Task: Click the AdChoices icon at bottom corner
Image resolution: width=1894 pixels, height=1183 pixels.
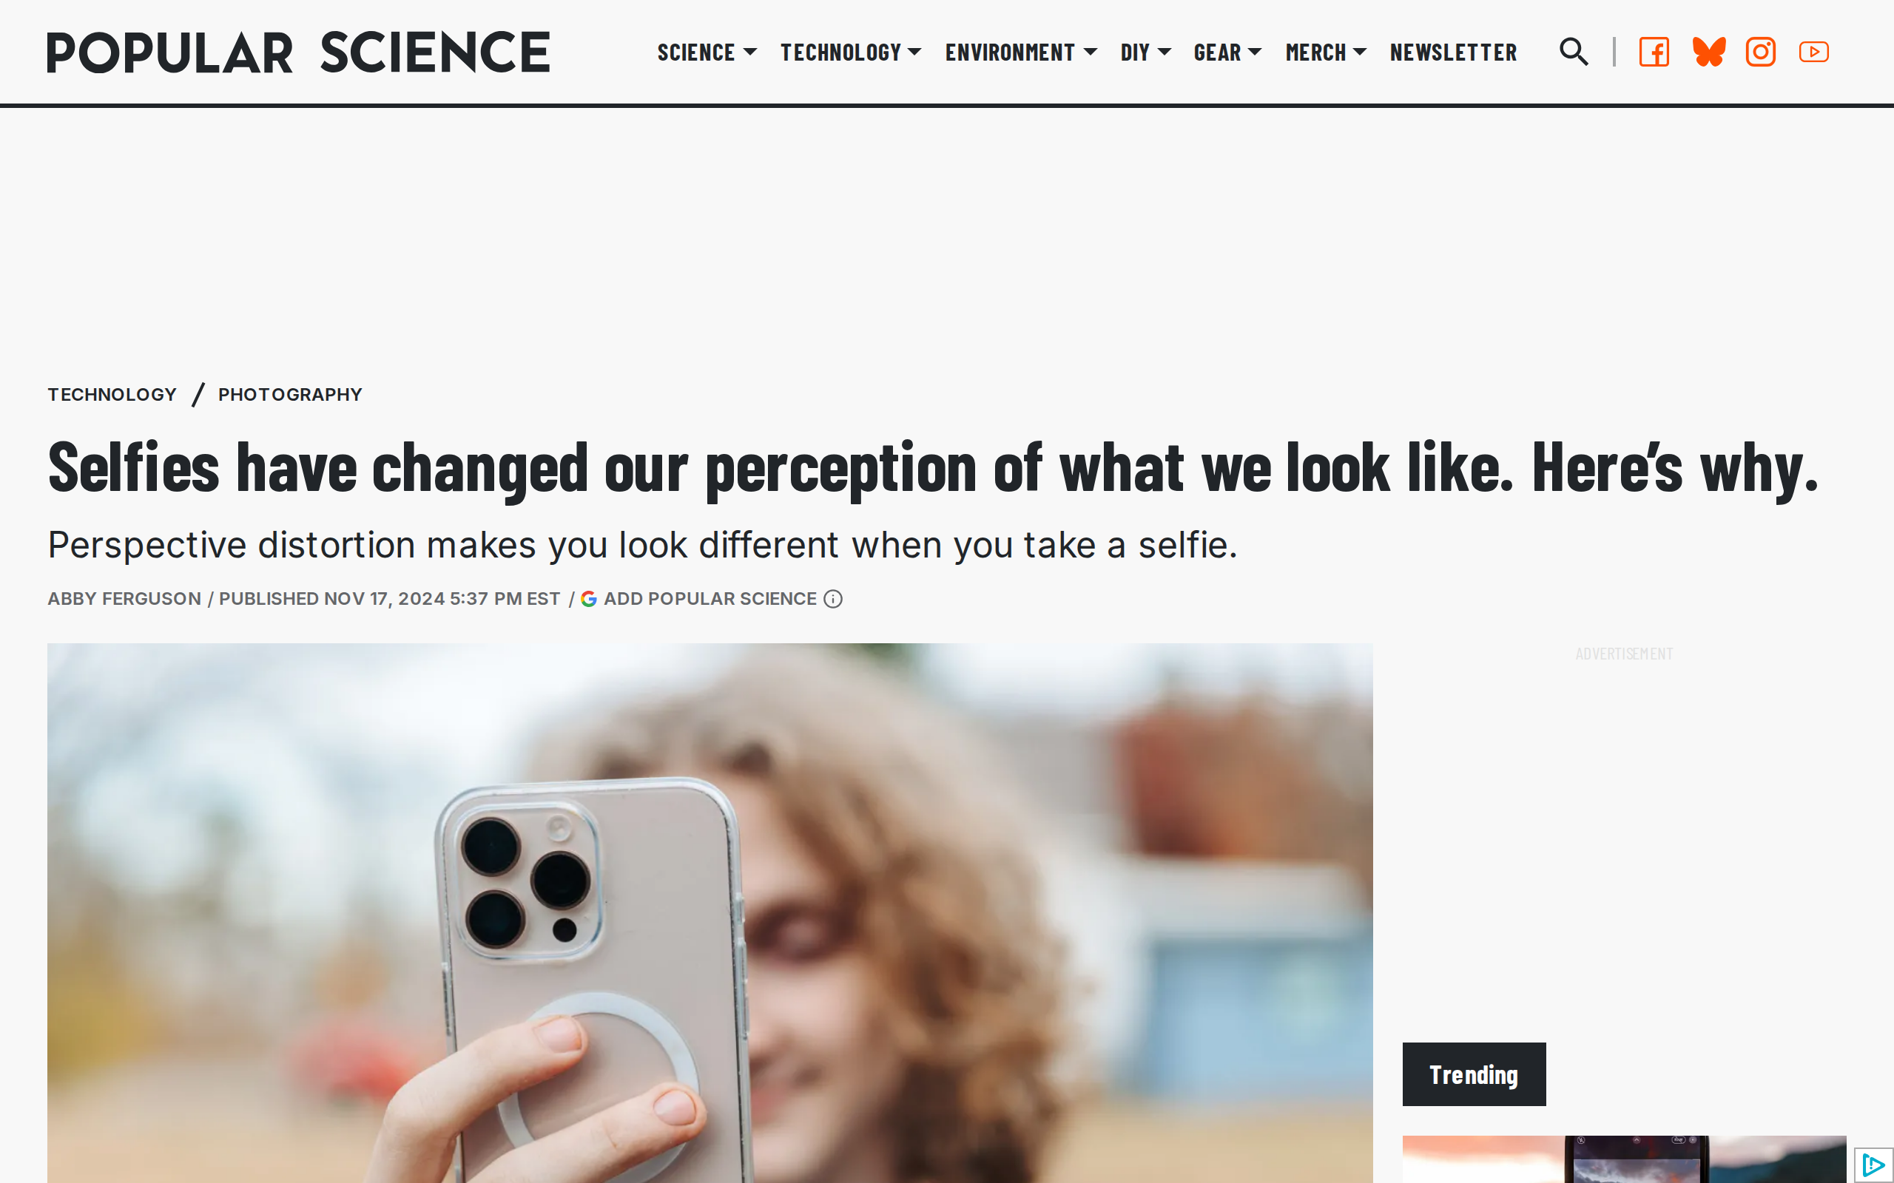Action: click(x=1873, y=1165)
